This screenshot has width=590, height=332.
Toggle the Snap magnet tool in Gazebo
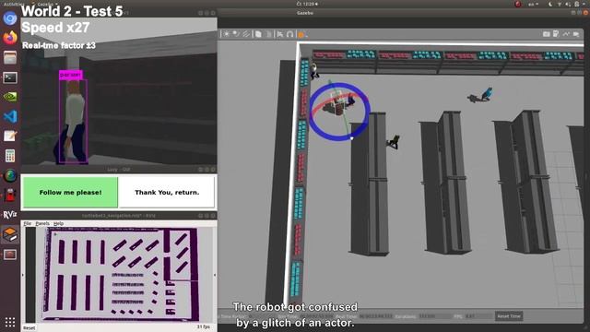(x=289, y=34)
